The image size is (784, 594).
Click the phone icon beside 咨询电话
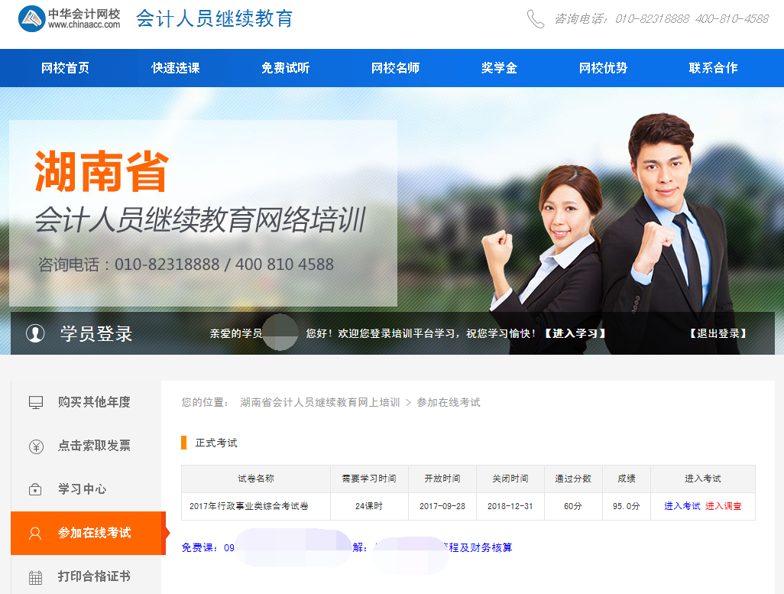point(536,19)
